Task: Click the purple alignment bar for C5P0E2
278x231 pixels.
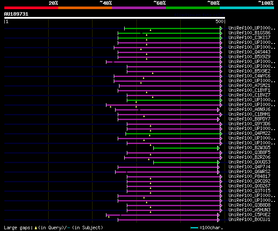Action: point(162,215)
